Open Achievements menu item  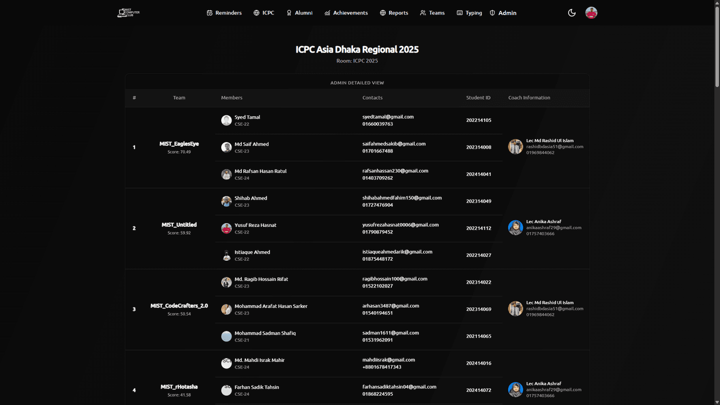click(x=346, y=13)
